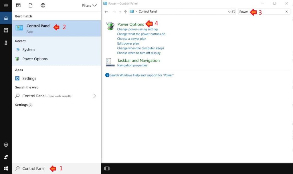293x174 pixels.
Task: Select Control Panel - See web results
Action: pos(47,96)
